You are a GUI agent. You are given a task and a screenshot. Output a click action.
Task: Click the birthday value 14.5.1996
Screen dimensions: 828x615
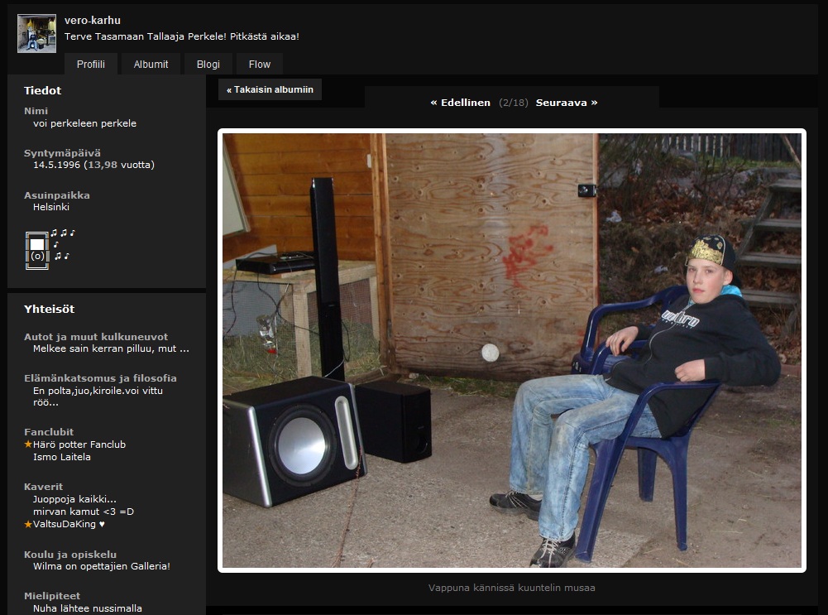coord(56,165)
